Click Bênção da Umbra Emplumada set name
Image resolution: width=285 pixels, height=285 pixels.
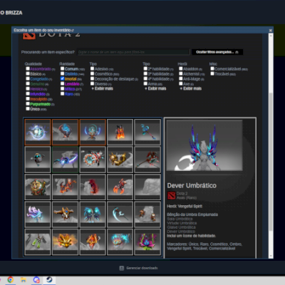pyautogui.click(x=192, y=214)
